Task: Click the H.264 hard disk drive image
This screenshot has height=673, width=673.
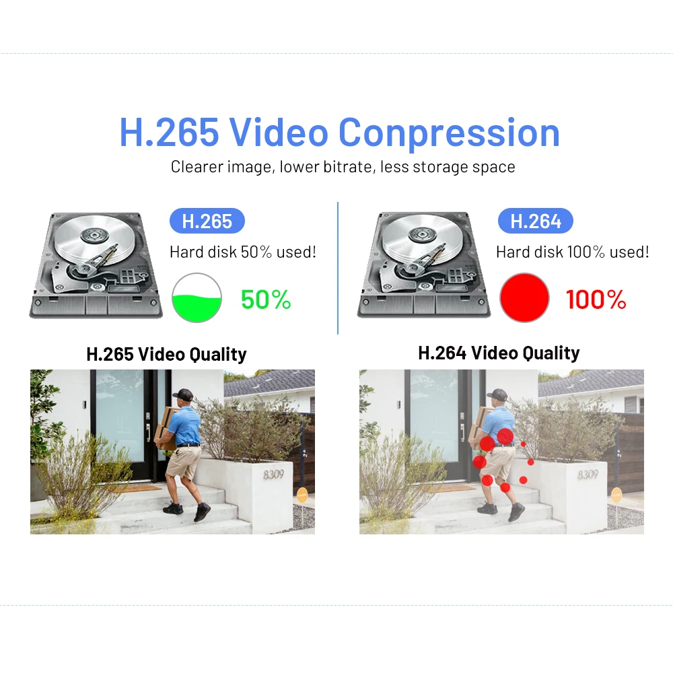Action: click(x=423, y=264)
